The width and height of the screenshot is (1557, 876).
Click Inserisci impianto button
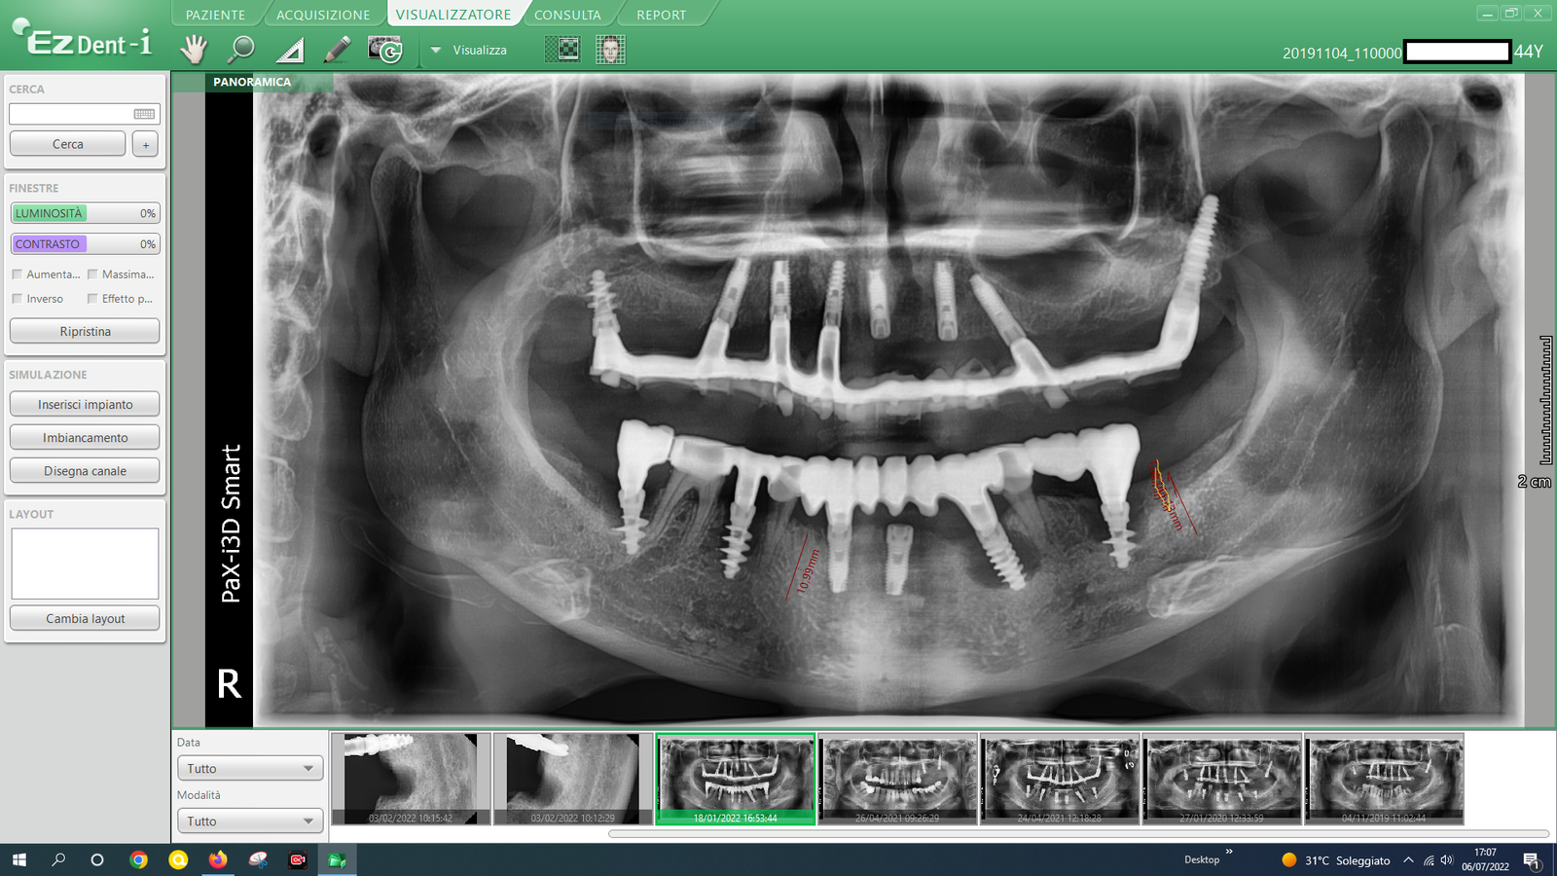point(85,404)
